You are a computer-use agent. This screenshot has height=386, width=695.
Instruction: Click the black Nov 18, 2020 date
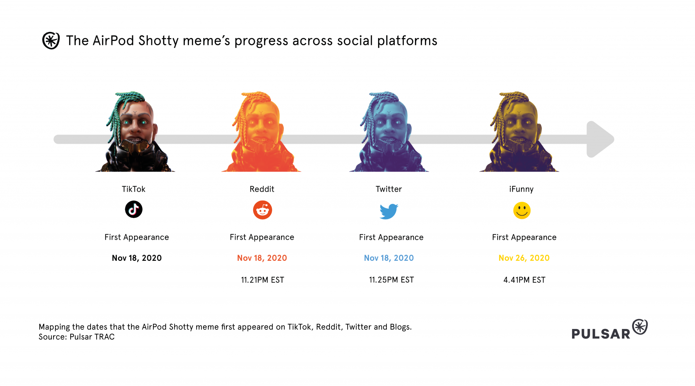point(137,258)
